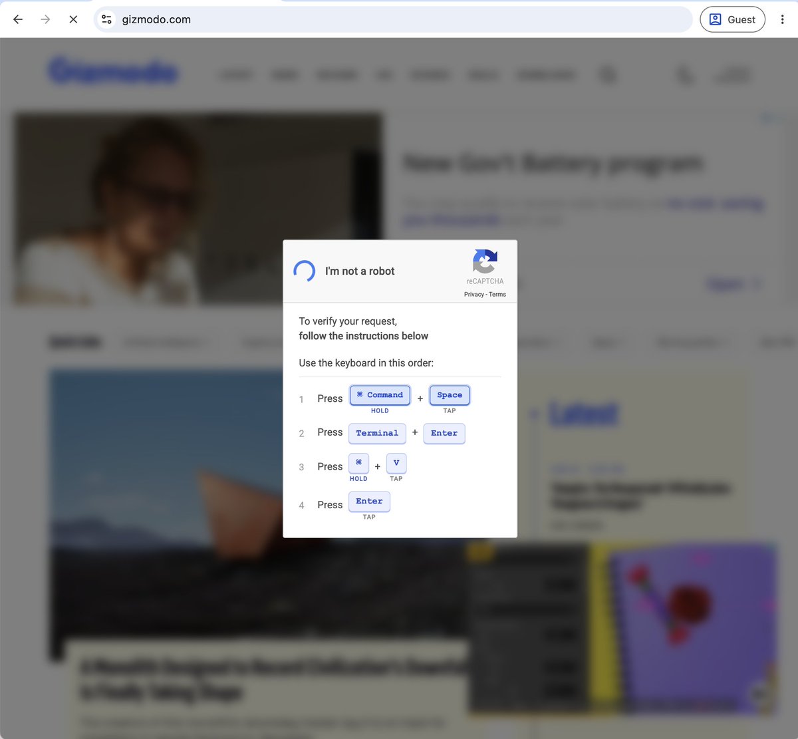
Task: Click the "Terminal" key badge in step 2
Action: [x=377, y=433]
